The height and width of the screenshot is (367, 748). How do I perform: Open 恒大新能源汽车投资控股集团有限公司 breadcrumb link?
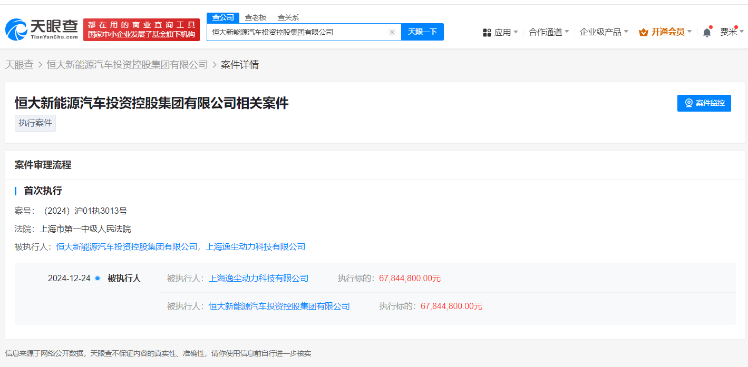pyautogui.click(x=128, y=65)
